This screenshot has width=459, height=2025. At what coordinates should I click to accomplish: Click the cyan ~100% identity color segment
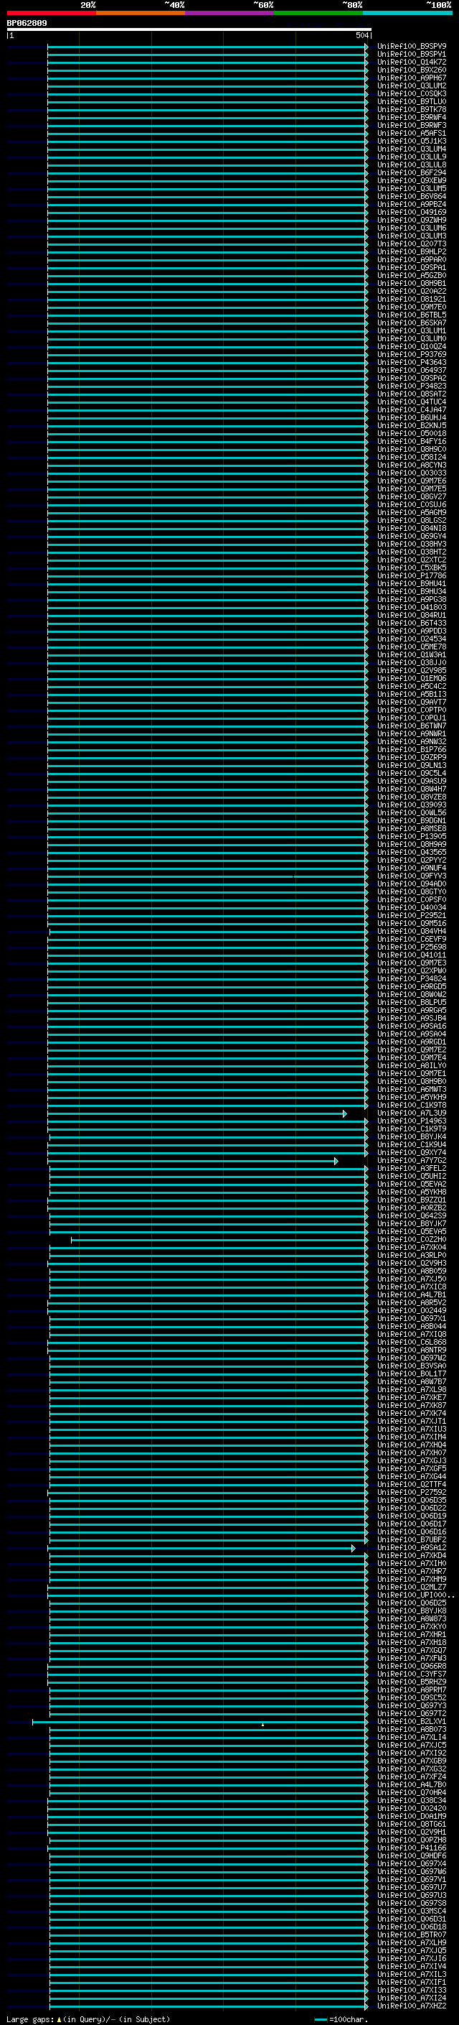click(407, 14)
